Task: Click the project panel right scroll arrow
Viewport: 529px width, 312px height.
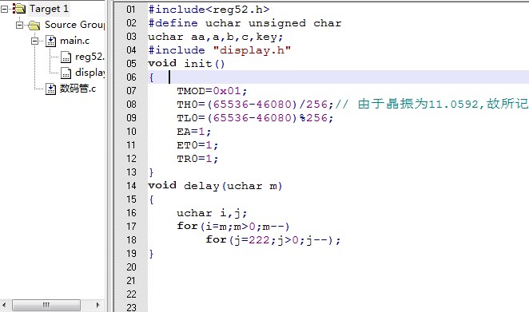Action: click(97, 306)
